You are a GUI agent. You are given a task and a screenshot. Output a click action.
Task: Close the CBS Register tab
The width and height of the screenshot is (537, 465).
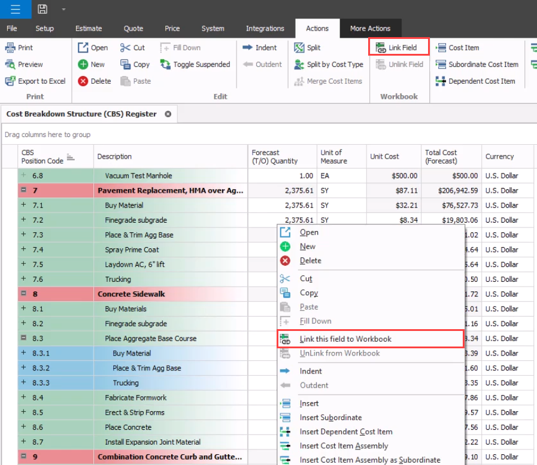pyautogui.click(x=168, y=114)
